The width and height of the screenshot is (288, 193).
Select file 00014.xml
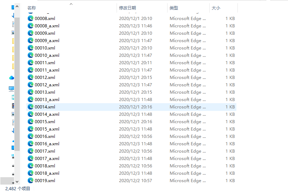(x=45, y=107)
